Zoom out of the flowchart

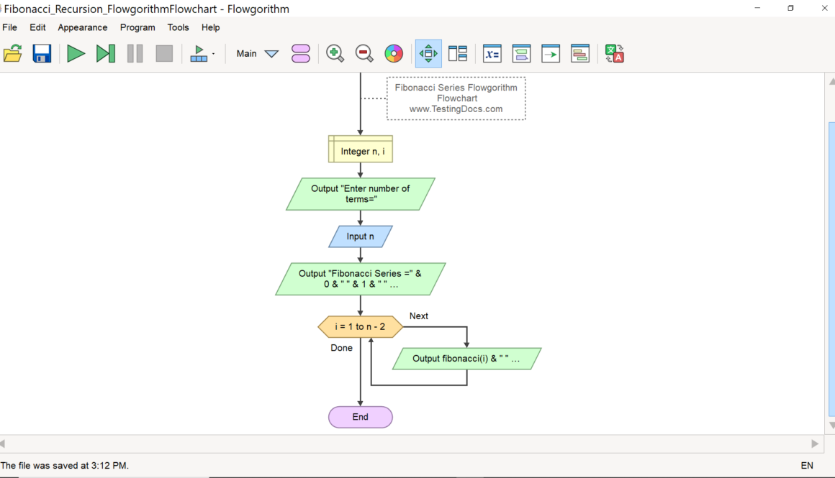point(364,54)
